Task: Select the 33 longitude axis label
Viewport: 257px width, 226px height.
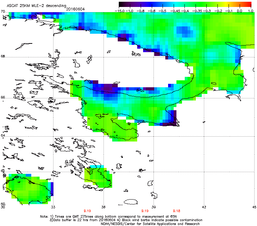Action: pyautogui.click(x=53, y=207)
